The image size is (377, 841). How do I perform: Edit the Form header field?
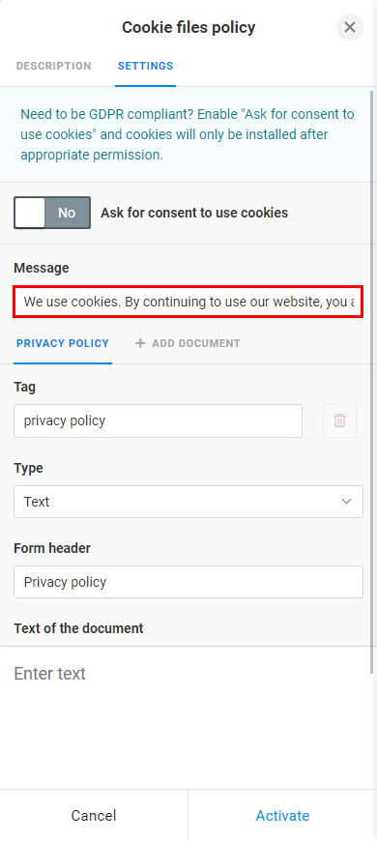(188, 582)
